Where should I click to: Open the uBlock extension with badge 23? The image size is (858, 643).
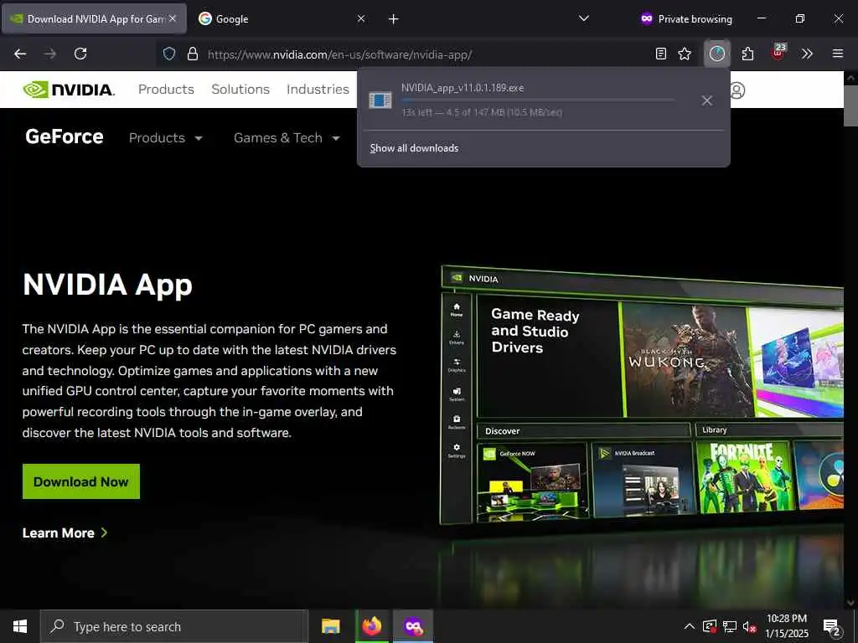[778, 53]
